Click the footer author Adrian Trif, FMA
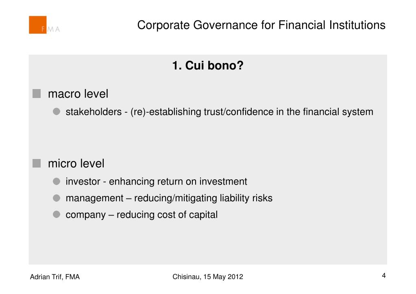The image size is (416, 294). pyautogui.click(x=54, y=277)
